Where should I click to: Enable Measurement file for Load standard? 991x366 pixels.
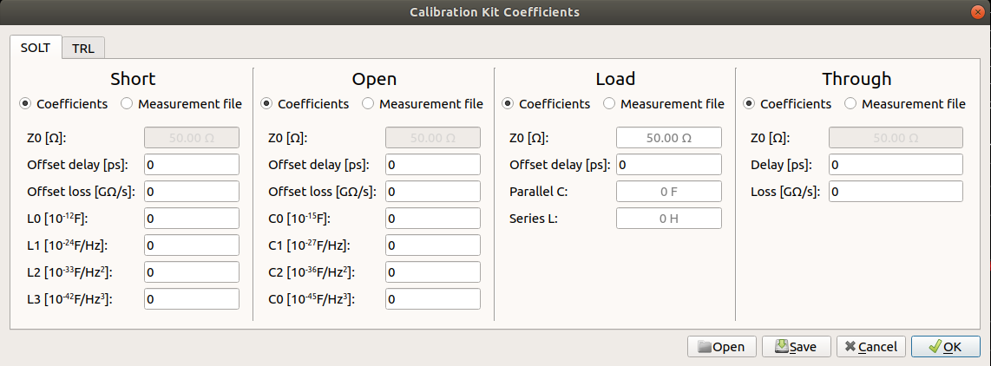pyautogui.click(x=610, y=104)
